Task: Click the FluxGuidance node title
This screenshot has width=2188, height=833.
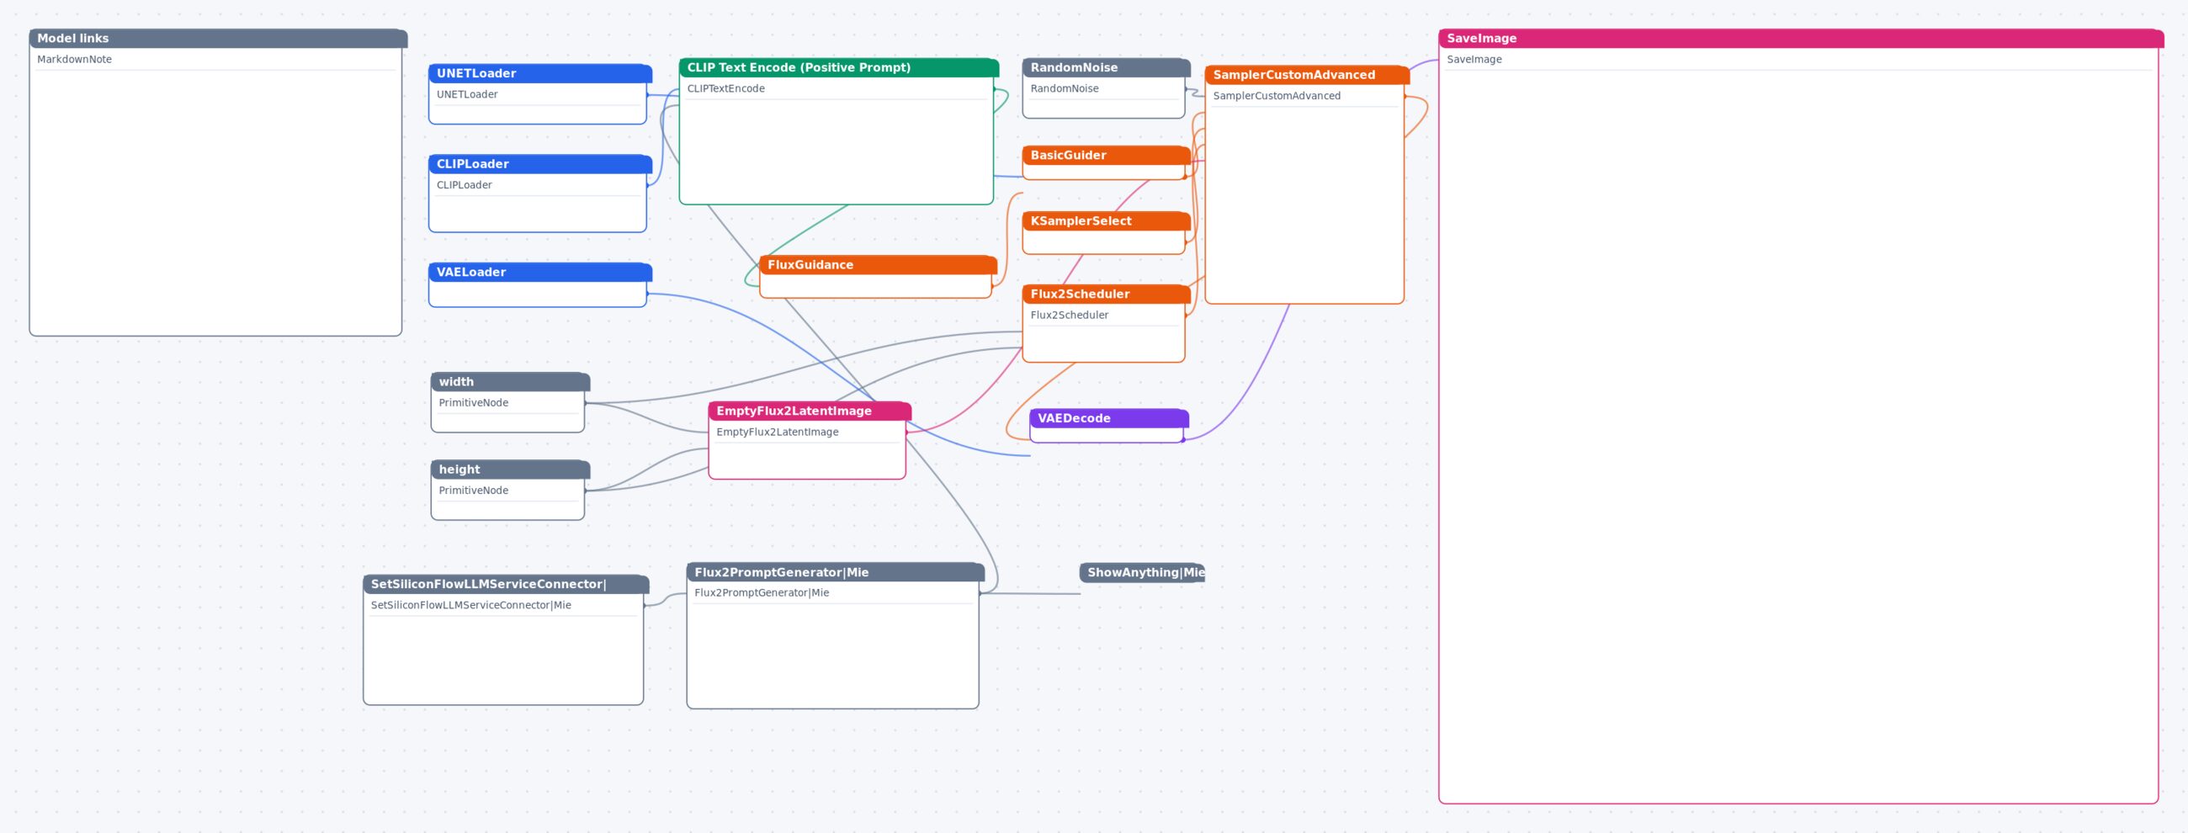Action: [x=879, y=265]
